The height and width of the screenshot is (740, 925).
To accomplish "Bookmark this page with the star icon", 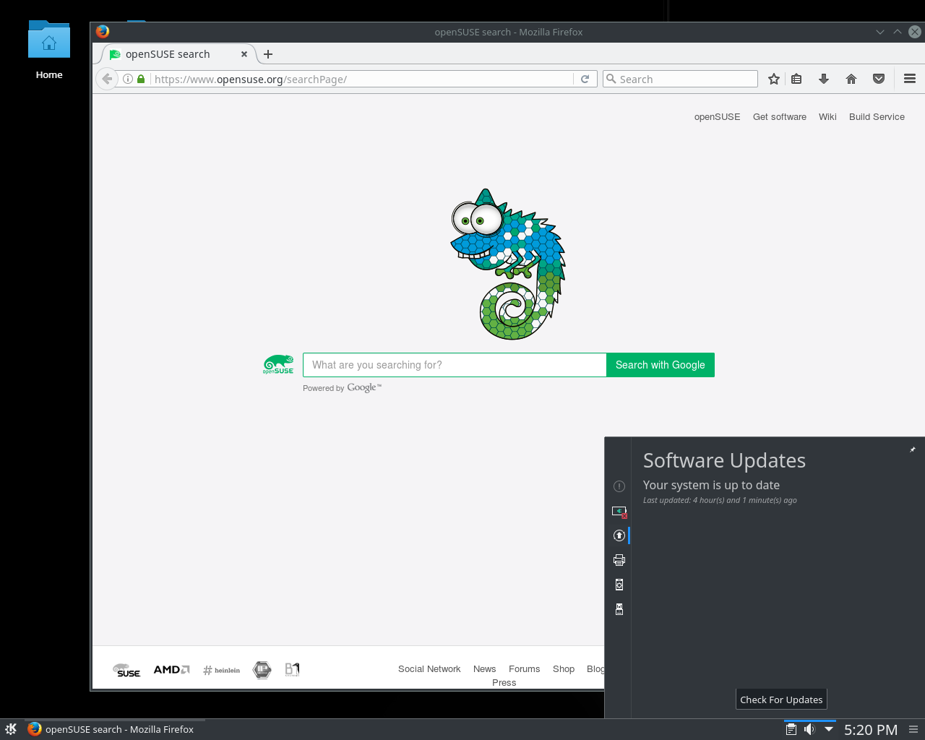I will coord(774,79).
